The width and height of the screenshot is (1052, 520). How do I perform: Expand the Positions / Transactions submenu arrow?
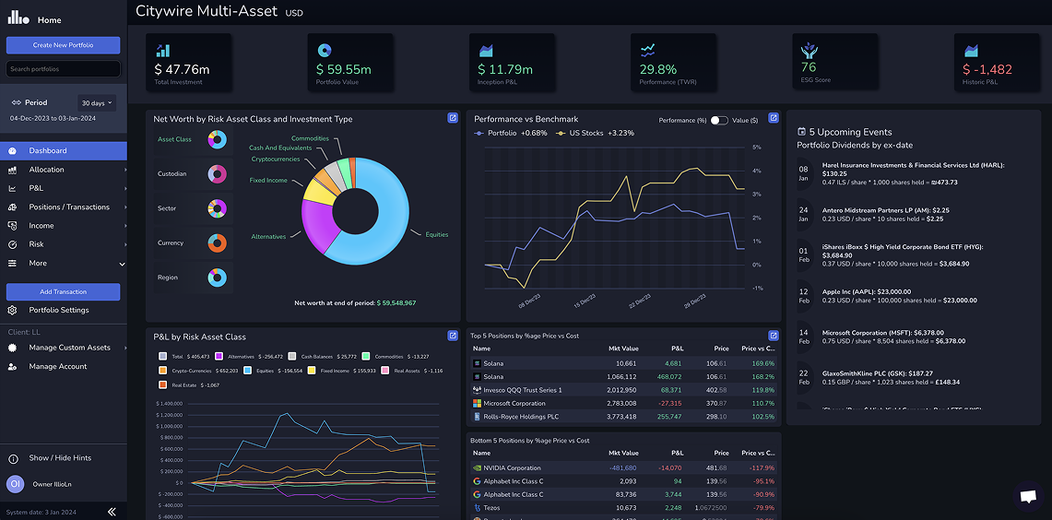[x=125, y=207]
